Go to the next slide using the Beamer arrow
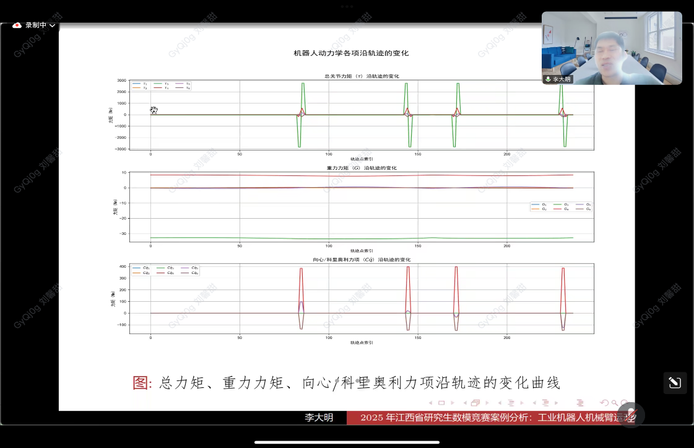694x448 pixels. point(453,403)
